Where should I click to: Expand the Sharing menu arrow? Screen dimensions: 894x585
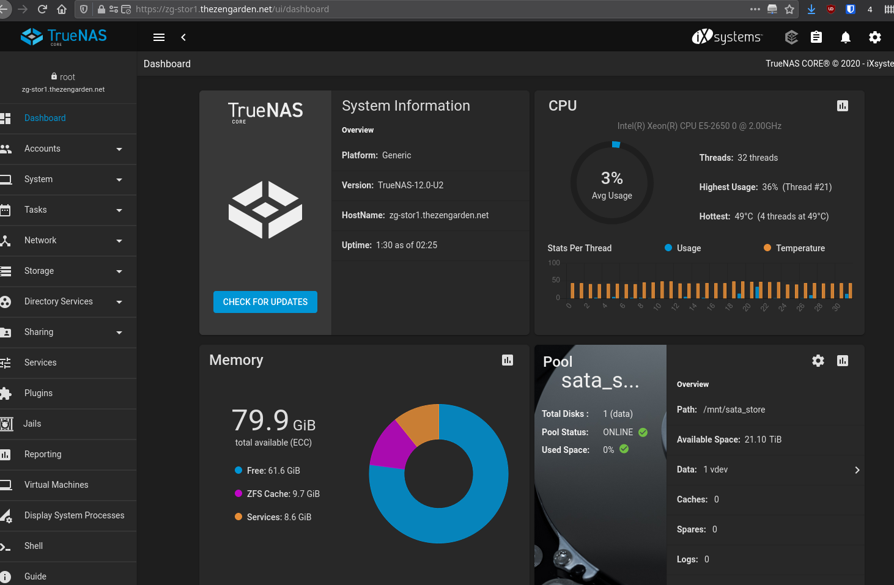click(119, 333)
